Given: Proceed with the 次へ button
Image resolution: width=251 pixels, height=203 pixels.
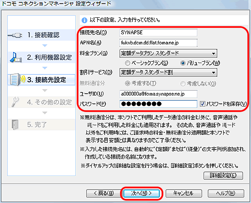Looking at the screenshot, I should [x=141, y=193].
